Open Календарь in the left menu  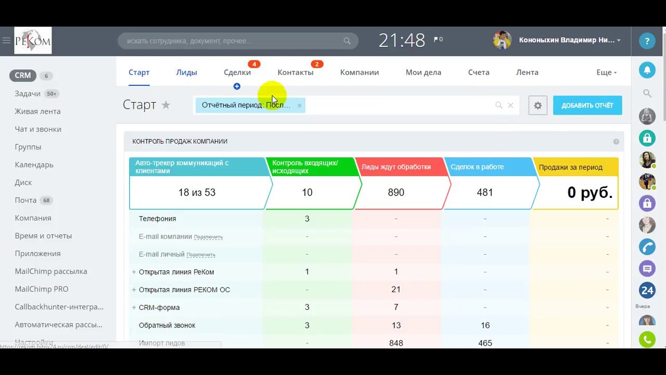click(34, 165)
